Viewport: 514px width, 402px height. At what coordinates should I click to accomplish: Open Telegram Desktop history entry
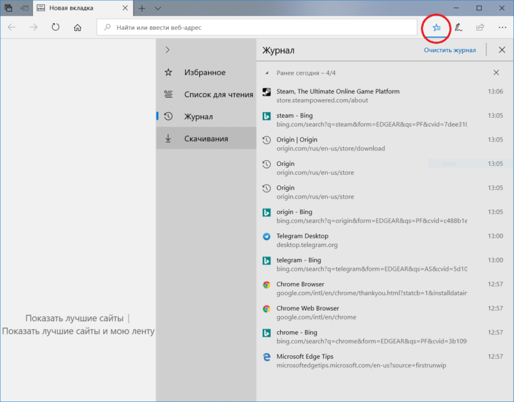coord(384,240)
